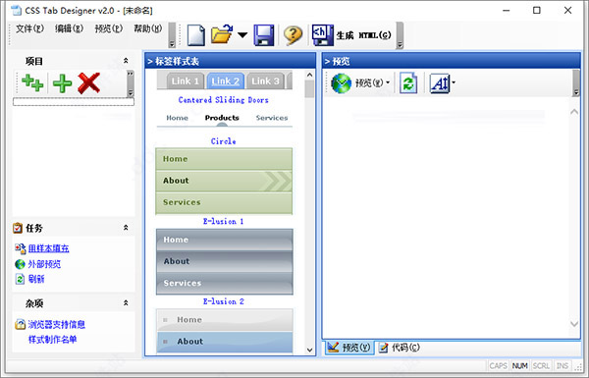This screenshot has height=378, width=589.
Task: Click menu bar overflow handle
Action: pos(172,35)
